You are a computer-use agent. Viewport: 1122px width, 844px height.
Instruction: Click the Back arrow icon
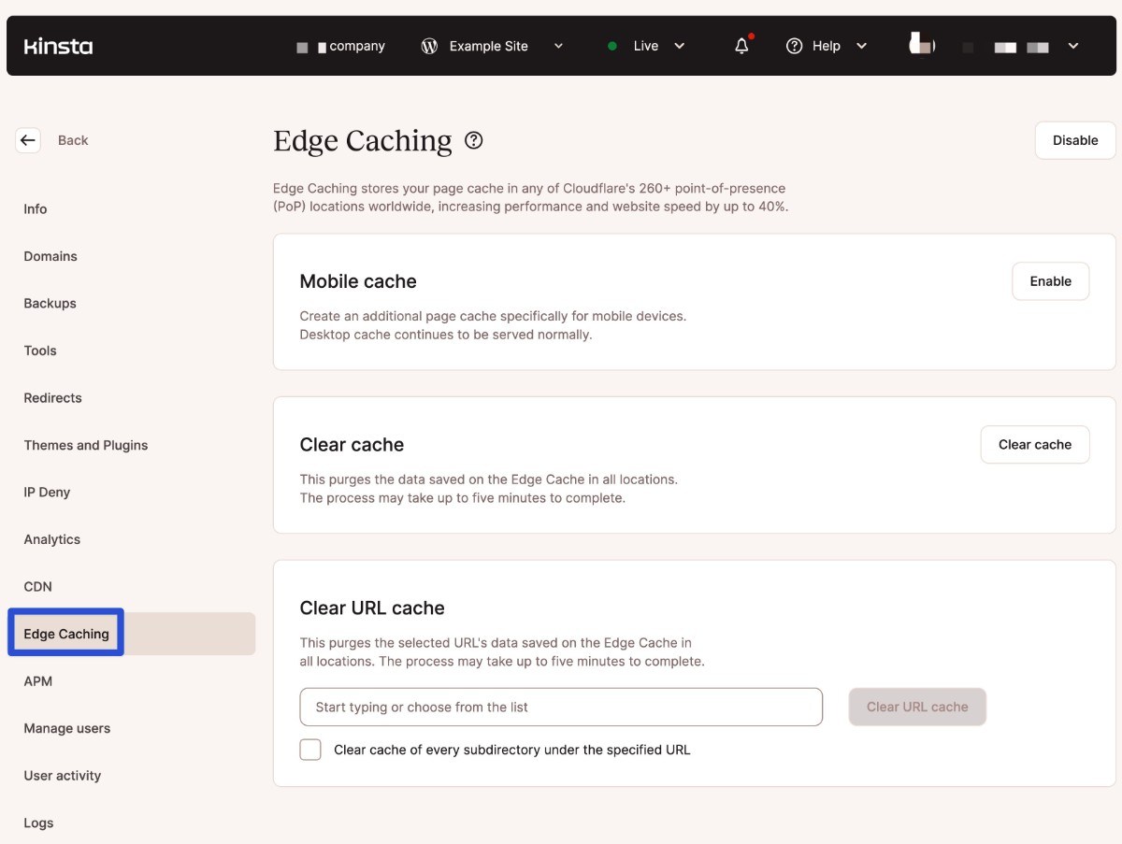click(28, 140)
